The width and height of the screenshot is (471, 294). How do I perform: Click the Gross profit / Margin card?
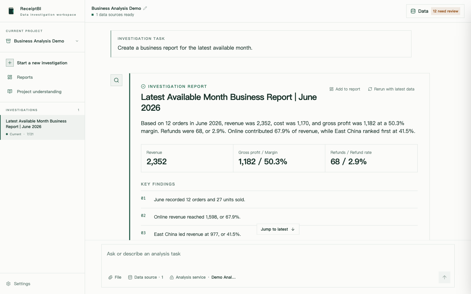pos(279,158)
